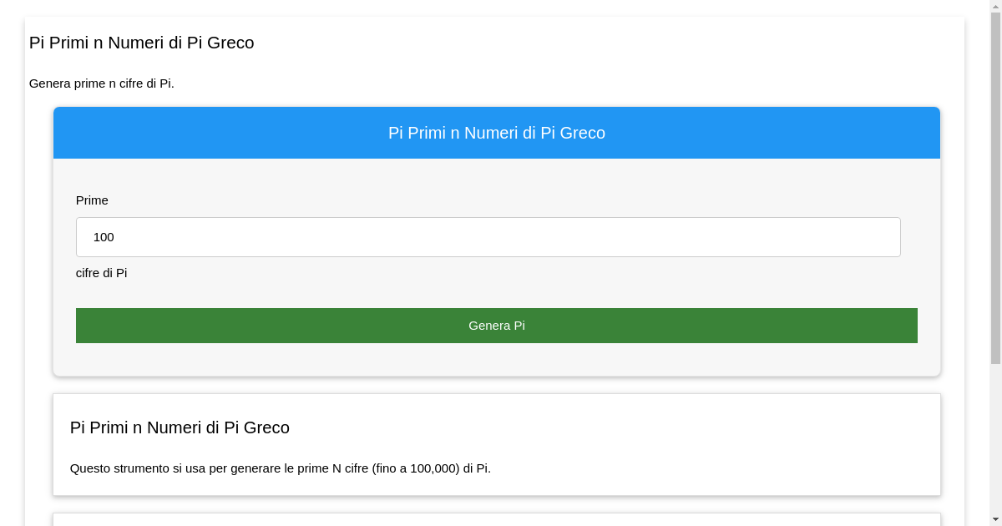Select the Prime input field showing 100
The image size is (1002, 526).
(488, 237)
